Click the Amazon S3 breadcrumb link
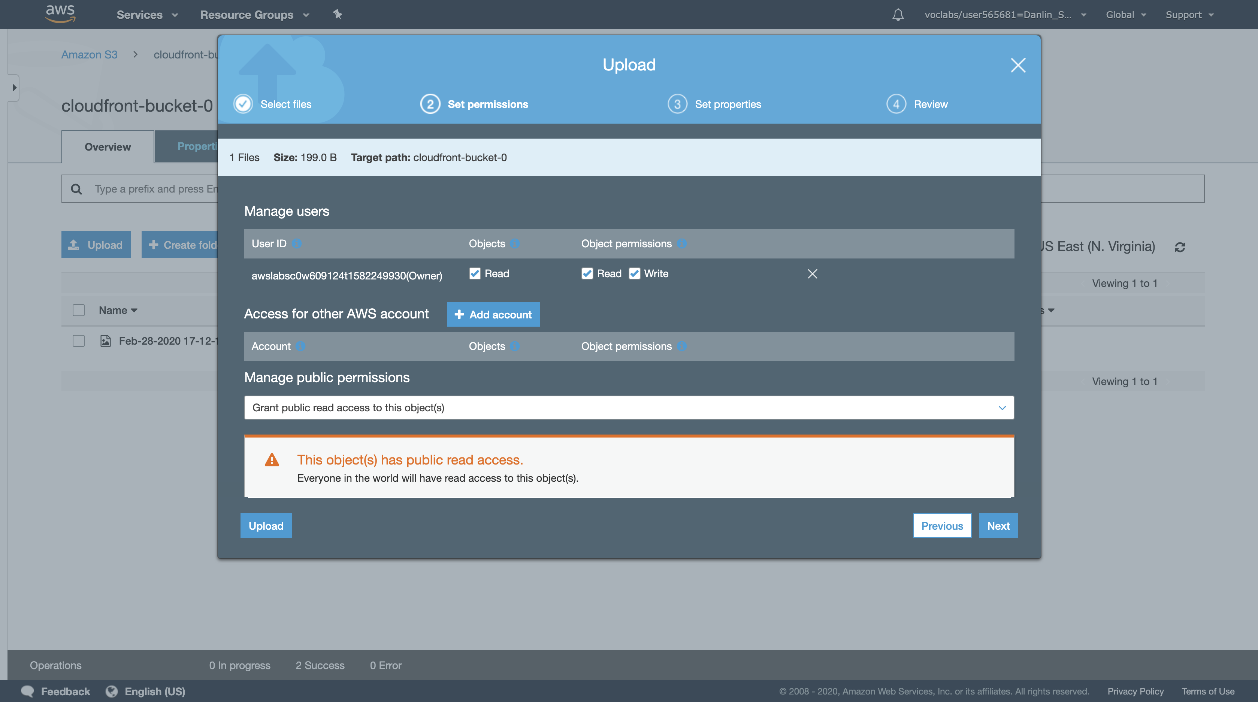 point(90,55)
